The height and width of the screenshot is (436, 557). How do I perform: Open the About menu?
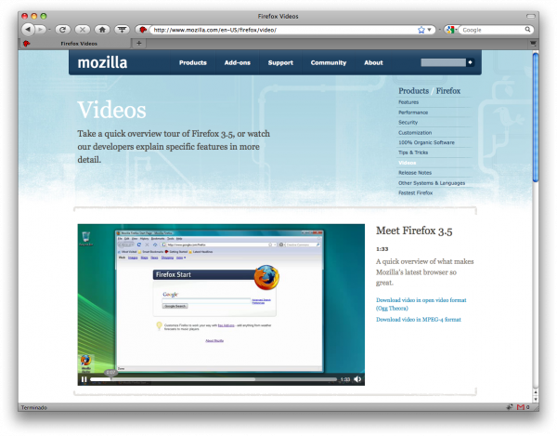373,62
